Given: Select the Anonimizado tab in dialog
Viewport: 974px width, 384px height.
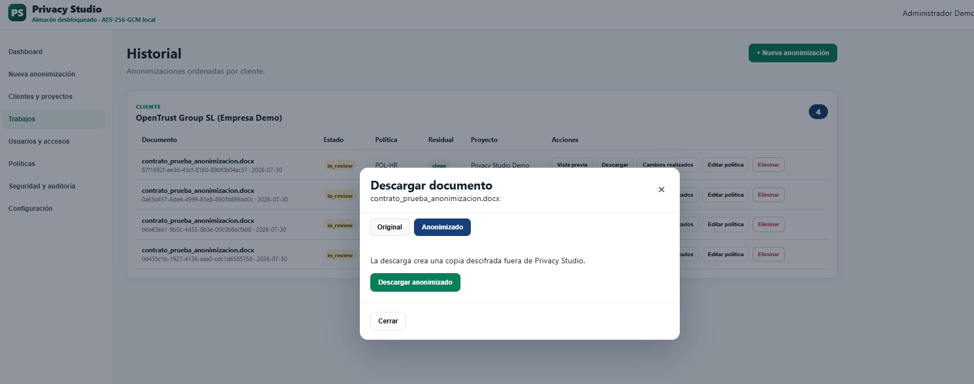Looking at the screenshot, I should (x=442, y=227).
